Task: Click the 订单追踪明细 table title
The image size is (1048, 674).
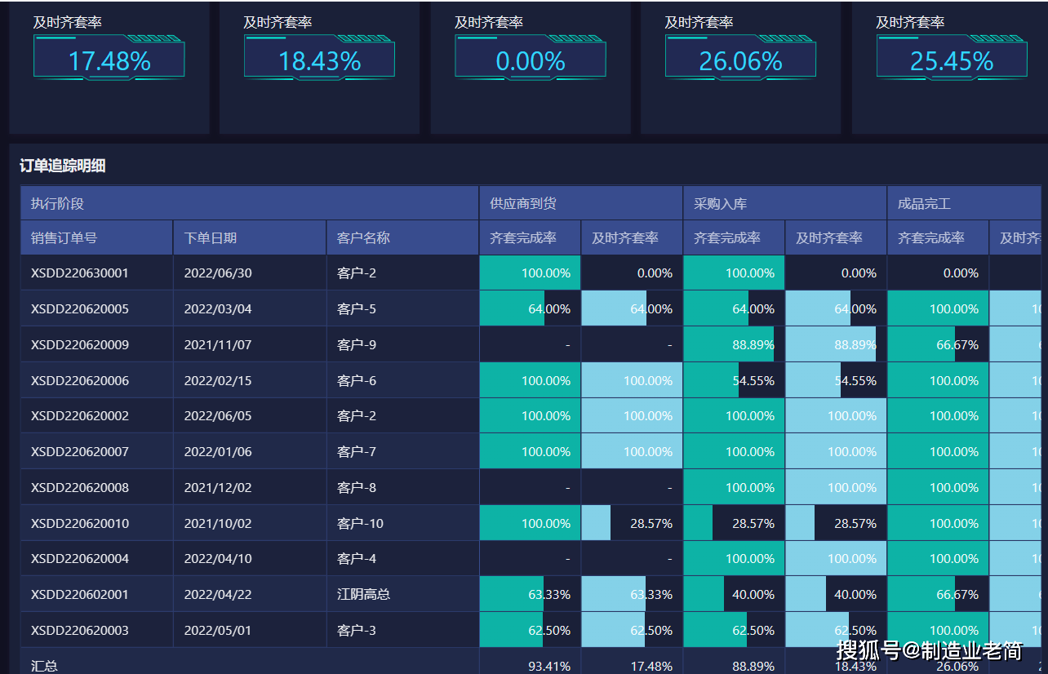Action: (63, 166)
